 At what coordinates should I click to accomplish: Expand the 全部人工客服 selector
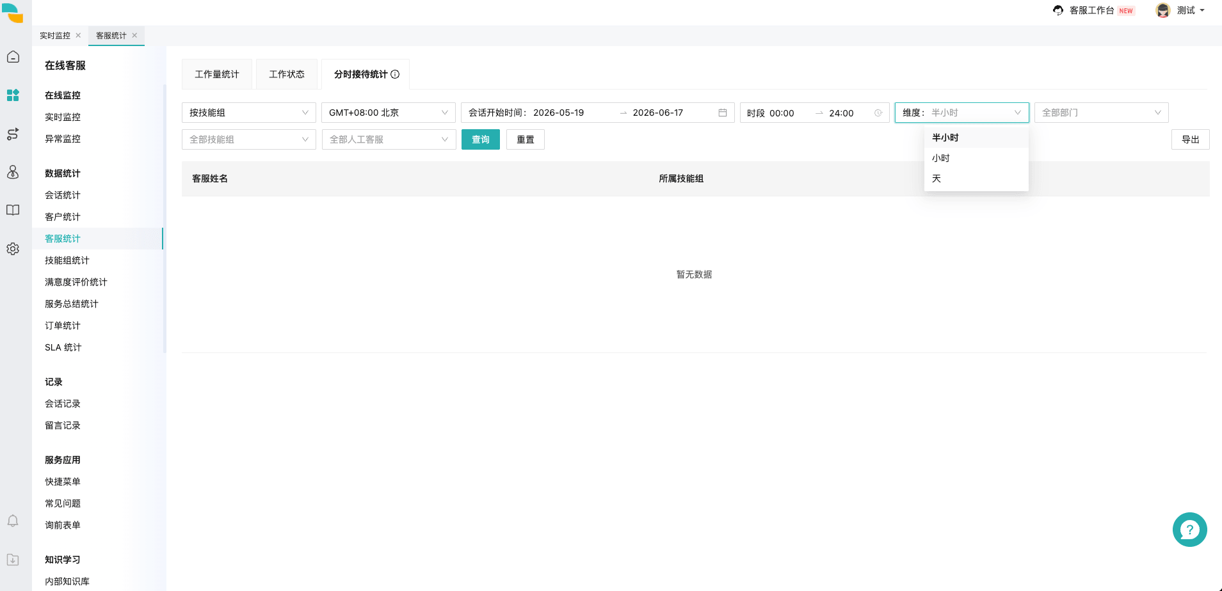click(389, 139)
